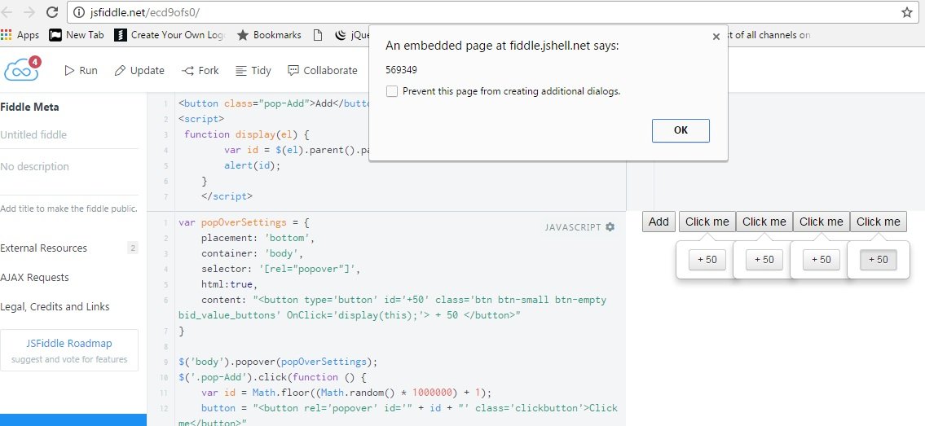Fork this fiddle
The image size is (925, 426).
[200, 71]
